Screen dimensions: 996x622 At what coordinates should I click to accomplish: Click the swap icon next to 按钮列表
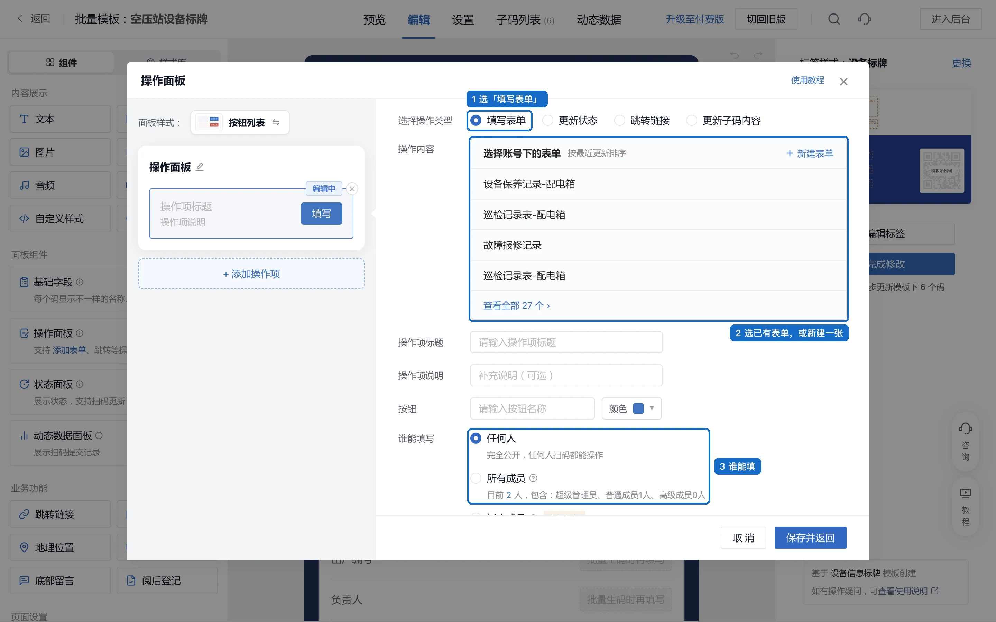[x=276, y=123]
